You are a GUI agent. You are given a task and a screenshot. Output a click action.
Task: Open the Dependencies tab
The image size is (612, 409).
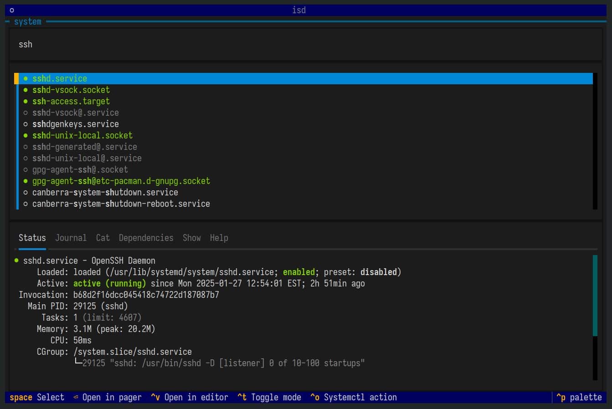click(x=146, y=238)
